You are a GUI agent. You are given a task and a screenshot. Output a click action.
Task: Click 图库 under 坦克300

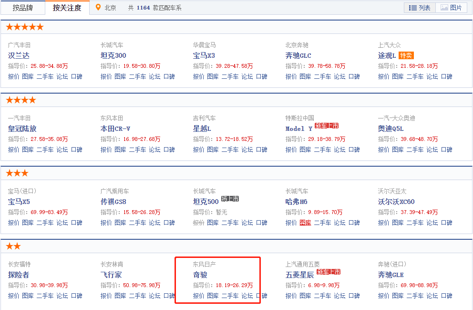tap(120, 77)
